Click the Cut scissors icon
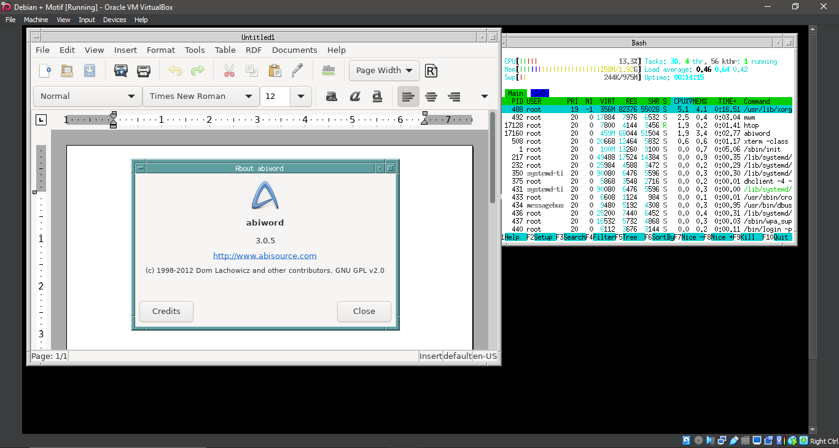Viewport: 839px width, 448px height. pos(228,71)
